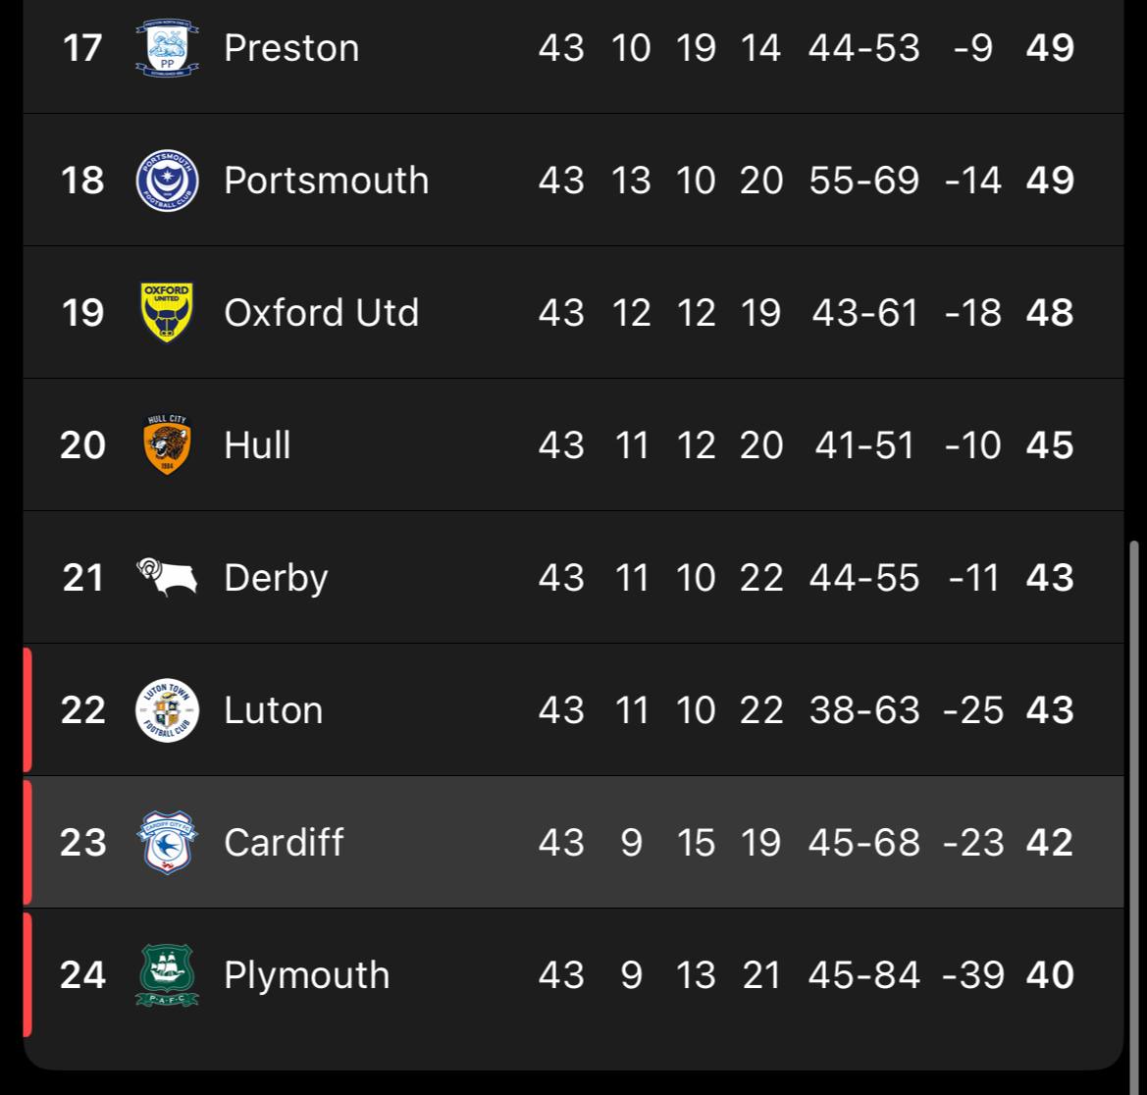Tap the Cardiff City bluebird crest
The width and height of the screenshot is (1147, 1095).
[x=167, y=842]
